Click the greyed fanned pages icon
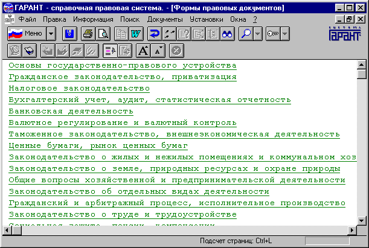Viewport: 369px width, 248px height. [92, 51]
